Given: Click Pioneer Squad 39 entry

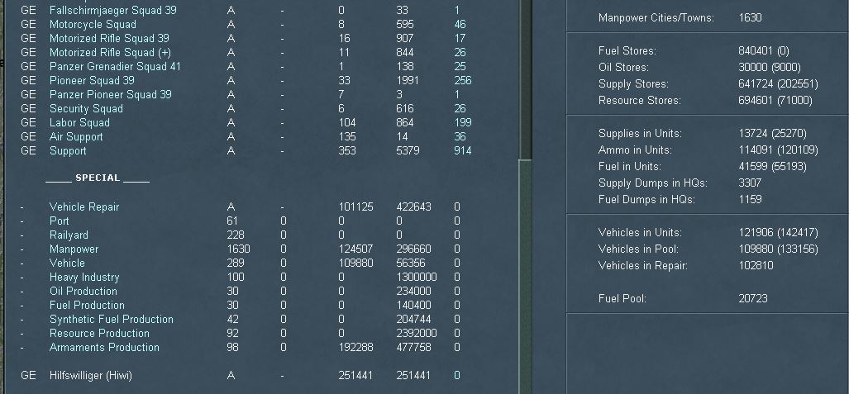Looking at the screenshot, I should coord(92,81).
